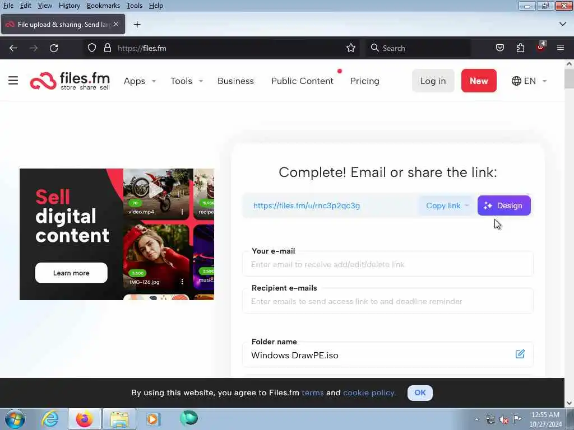Screen dimensions: 574x430
Task: Go to Pricing page
Action: (x=364, y=81)
